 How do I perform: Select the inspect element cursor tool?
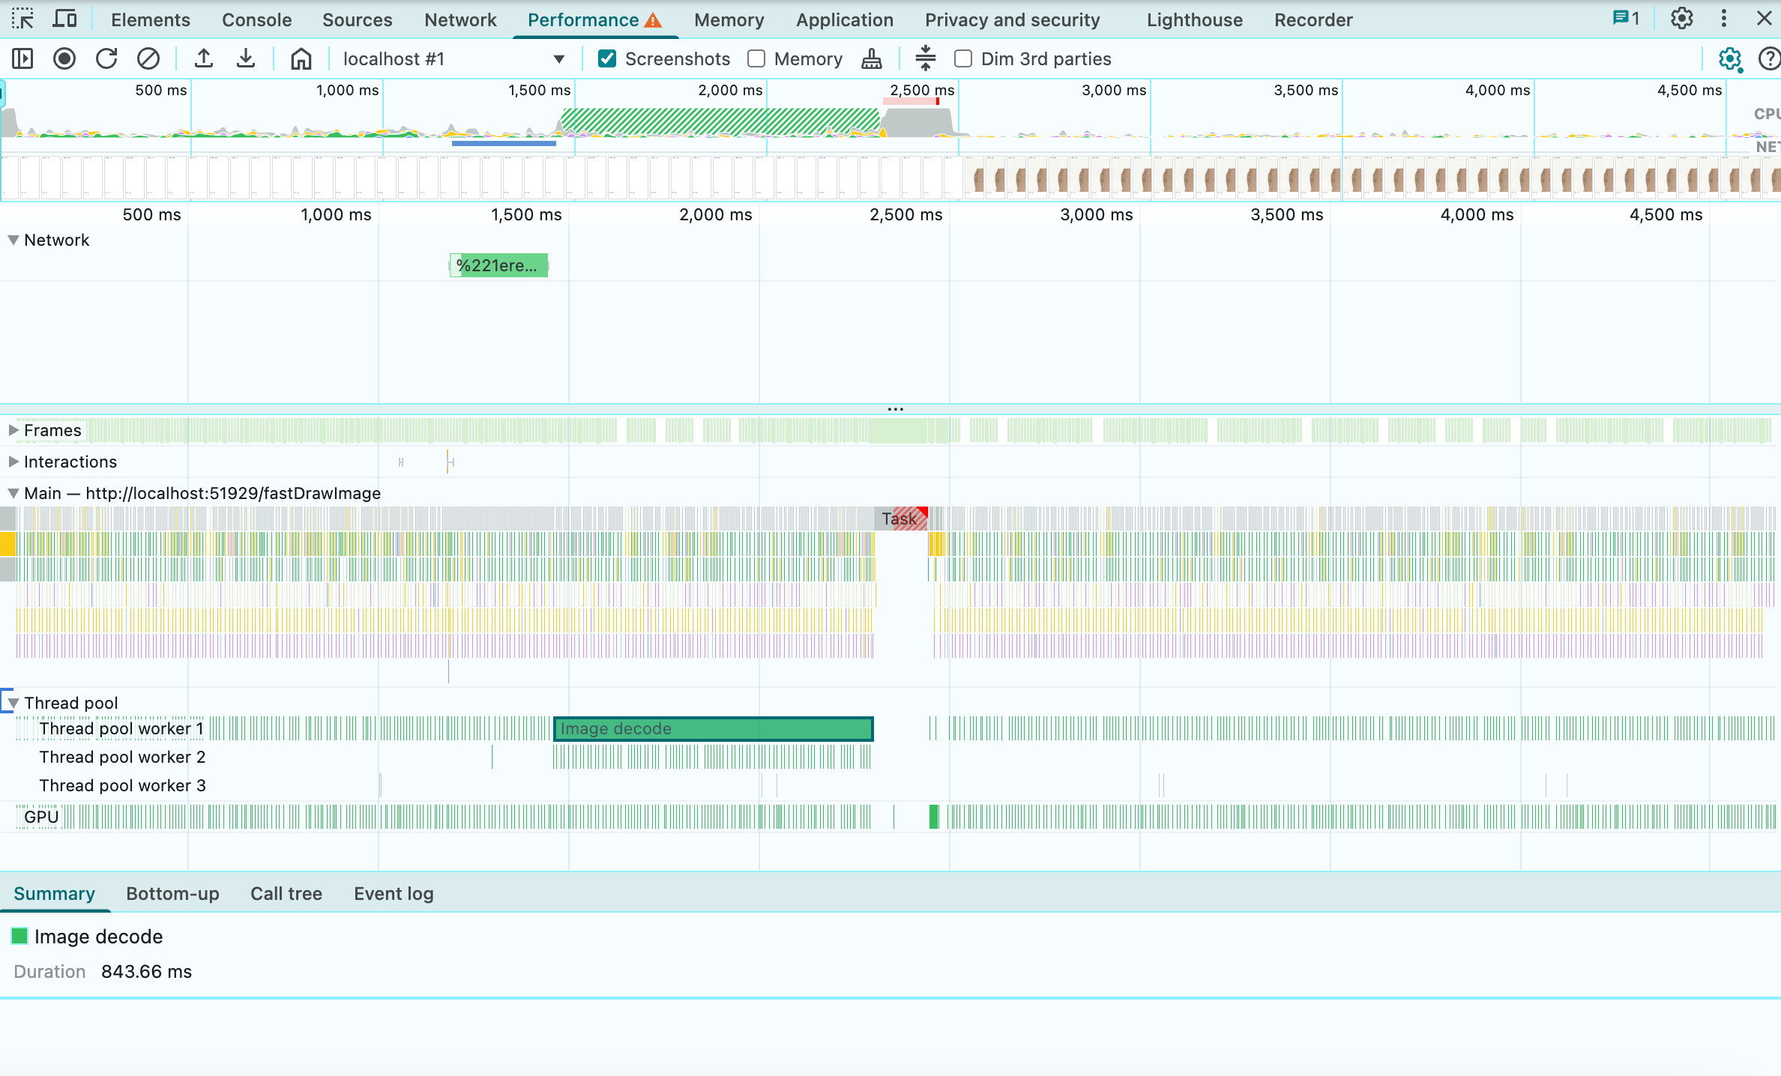pyautogui.click(x=22, y=19)
